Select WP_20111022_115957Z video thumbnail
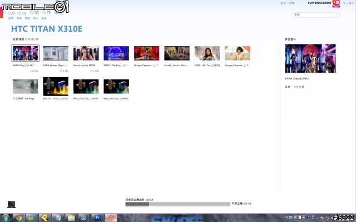 pos(116,87)
